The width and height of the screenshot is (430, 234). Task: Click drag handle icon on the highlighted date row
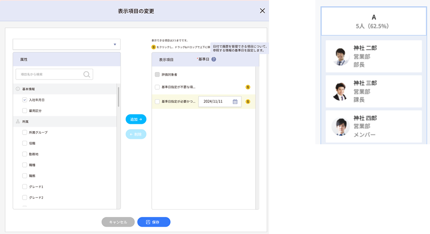(248, 102)
